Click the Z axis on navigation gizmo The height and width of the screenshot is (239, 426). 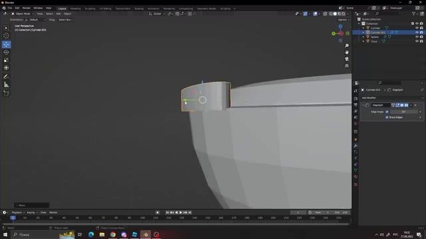(x=340, y=27)
